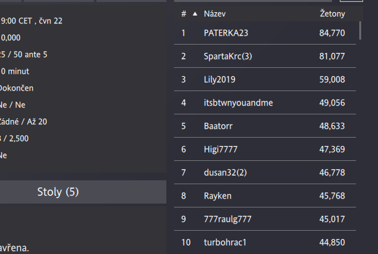Click the Dokončen status value

point(17,88)
